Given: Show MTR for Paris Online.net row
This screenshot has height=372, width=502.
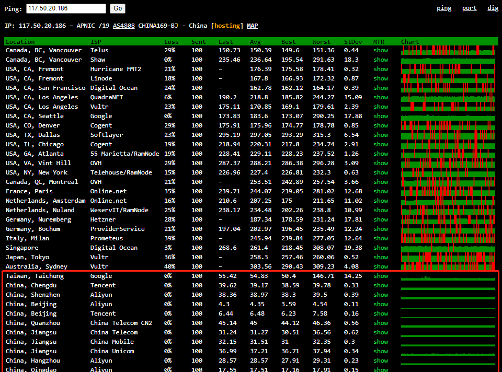Looking at the screenshot, I should (x=381, y=191).
